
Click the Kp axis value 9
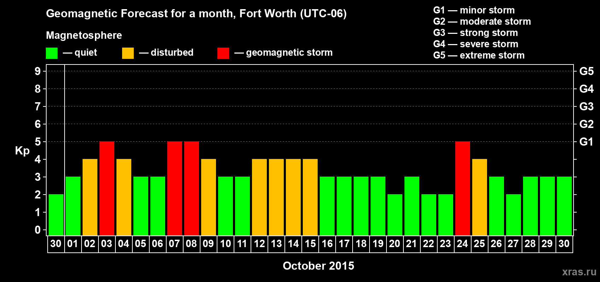click(x=38, y=71)
